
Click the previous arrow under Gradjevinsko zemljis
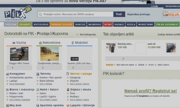[x=43, y=68]
